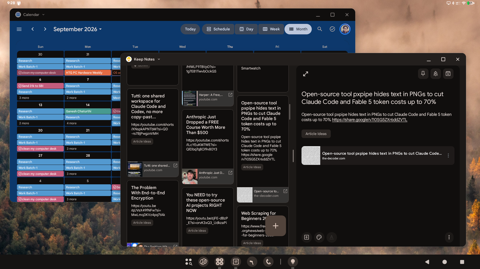Image resolution: width=480 pixels, height=269 pixels.
Task: Switch Calendar to Week view
Action: (x=271, y=29)
